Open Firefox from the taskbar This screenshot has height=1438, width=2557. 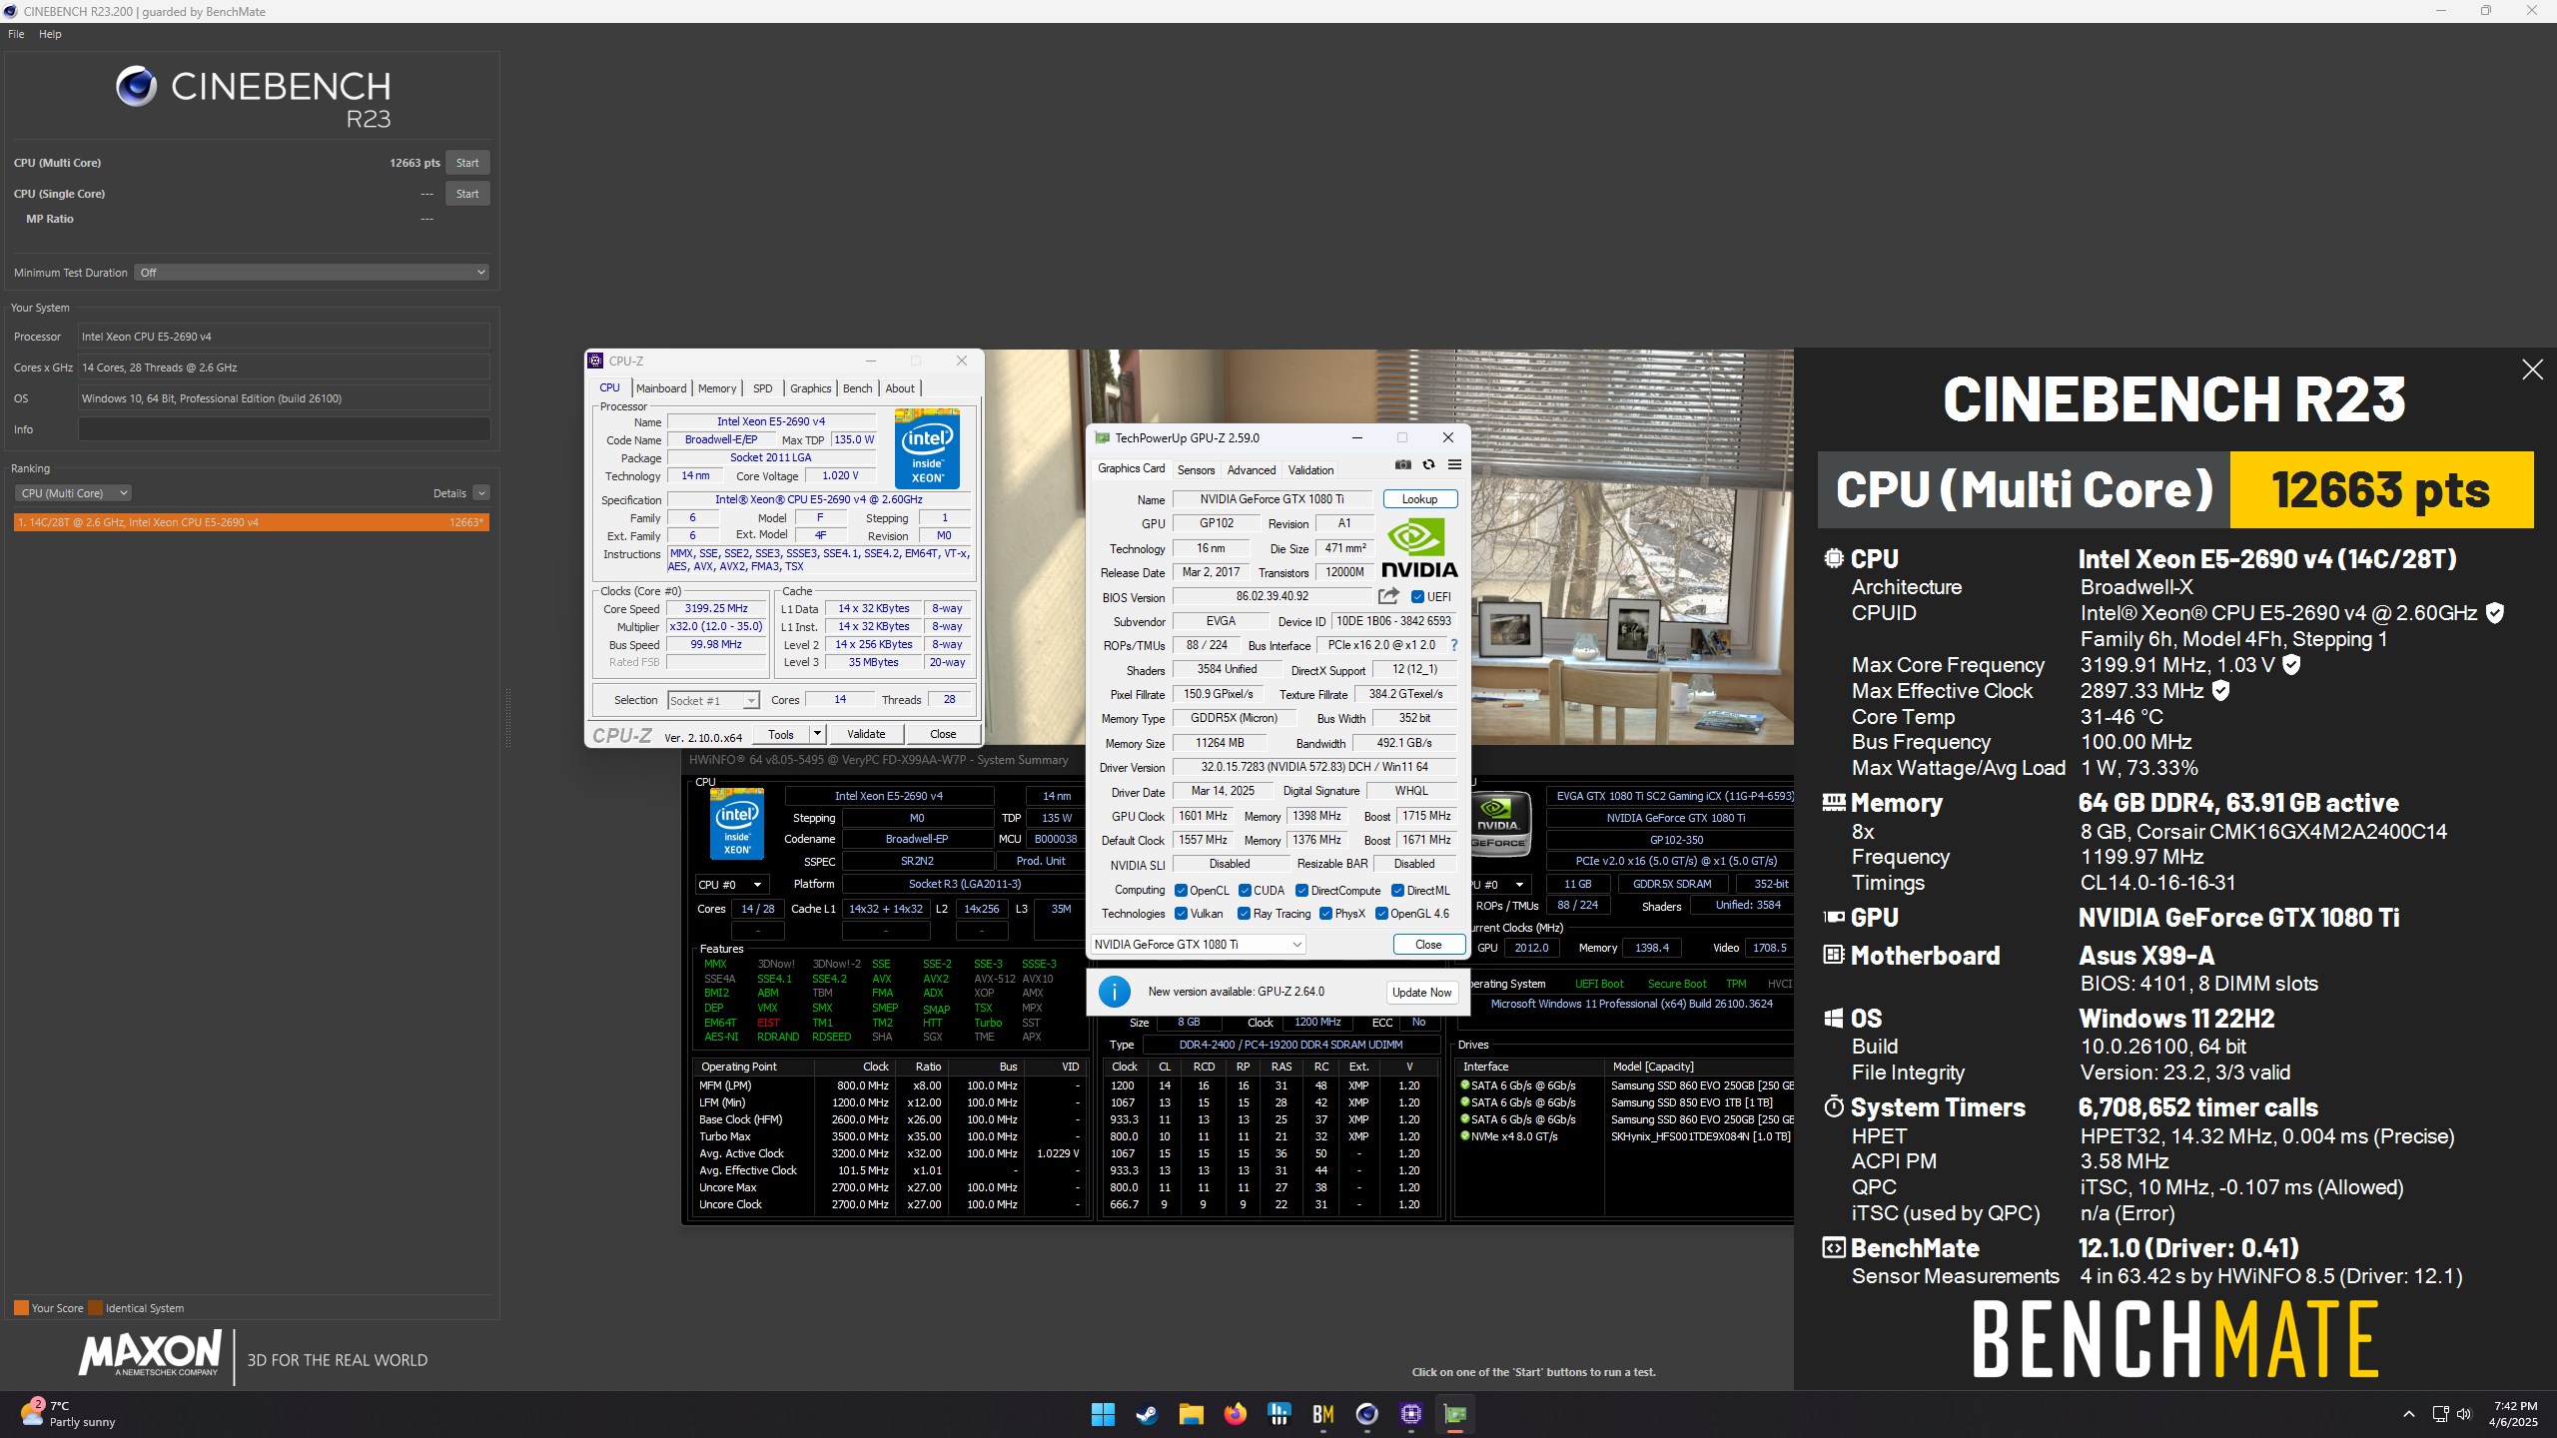click(1236, 1414)
